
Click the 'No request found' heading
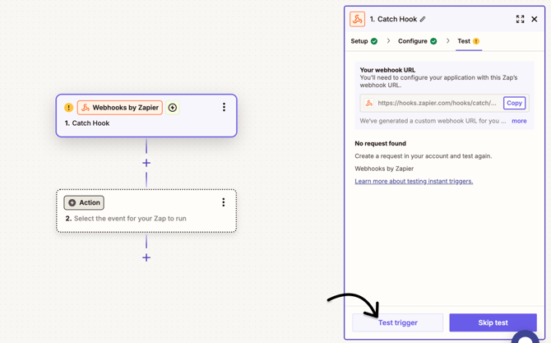coord(380,143)
